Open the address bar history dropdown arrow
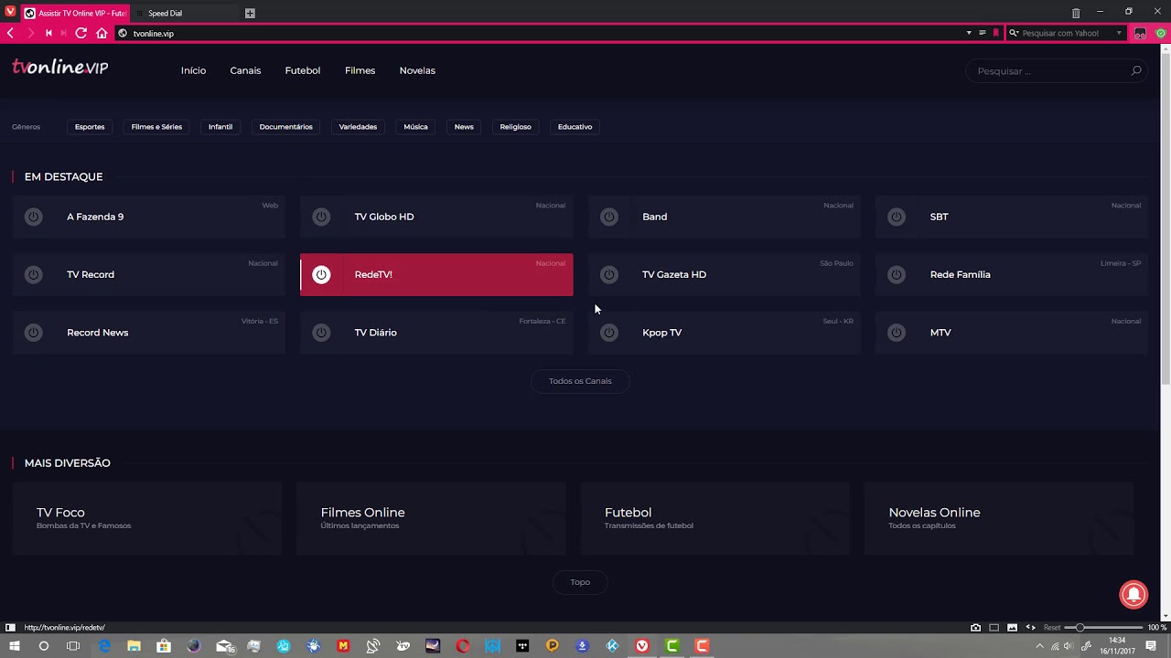 (969, 33)
